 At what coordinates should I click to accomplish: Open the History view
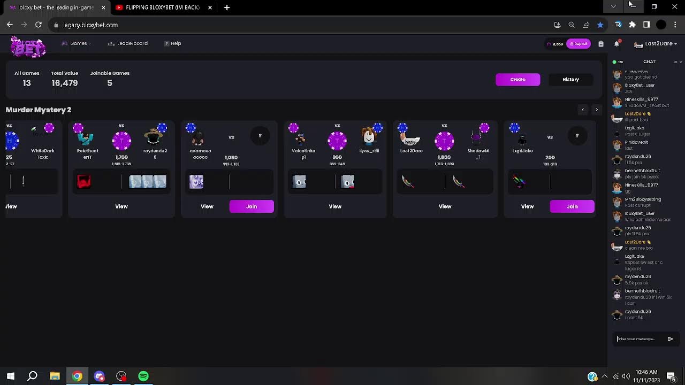[570, 80]
